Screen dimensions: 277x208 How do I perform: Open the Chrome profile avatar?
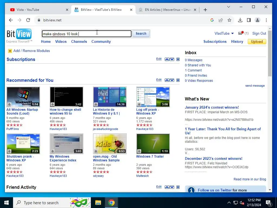[258, 20]
